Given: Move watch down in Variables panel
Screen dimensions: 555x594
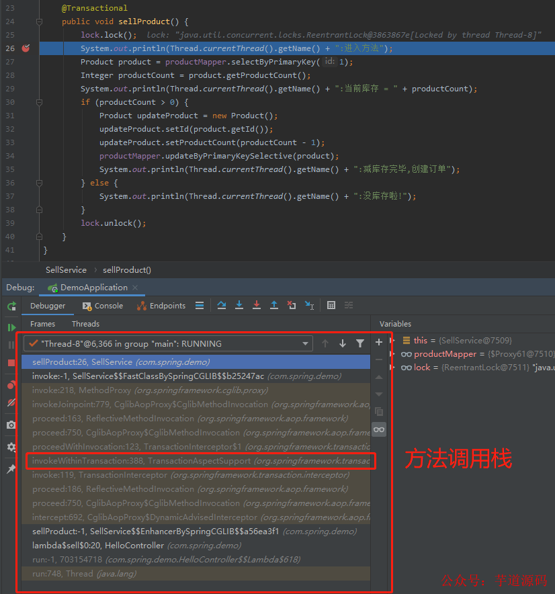Looking at the screenshot, I should 379,394.
